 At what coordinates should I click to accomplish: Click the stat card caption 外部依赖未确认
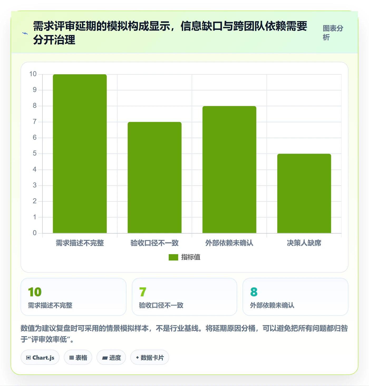272,305
